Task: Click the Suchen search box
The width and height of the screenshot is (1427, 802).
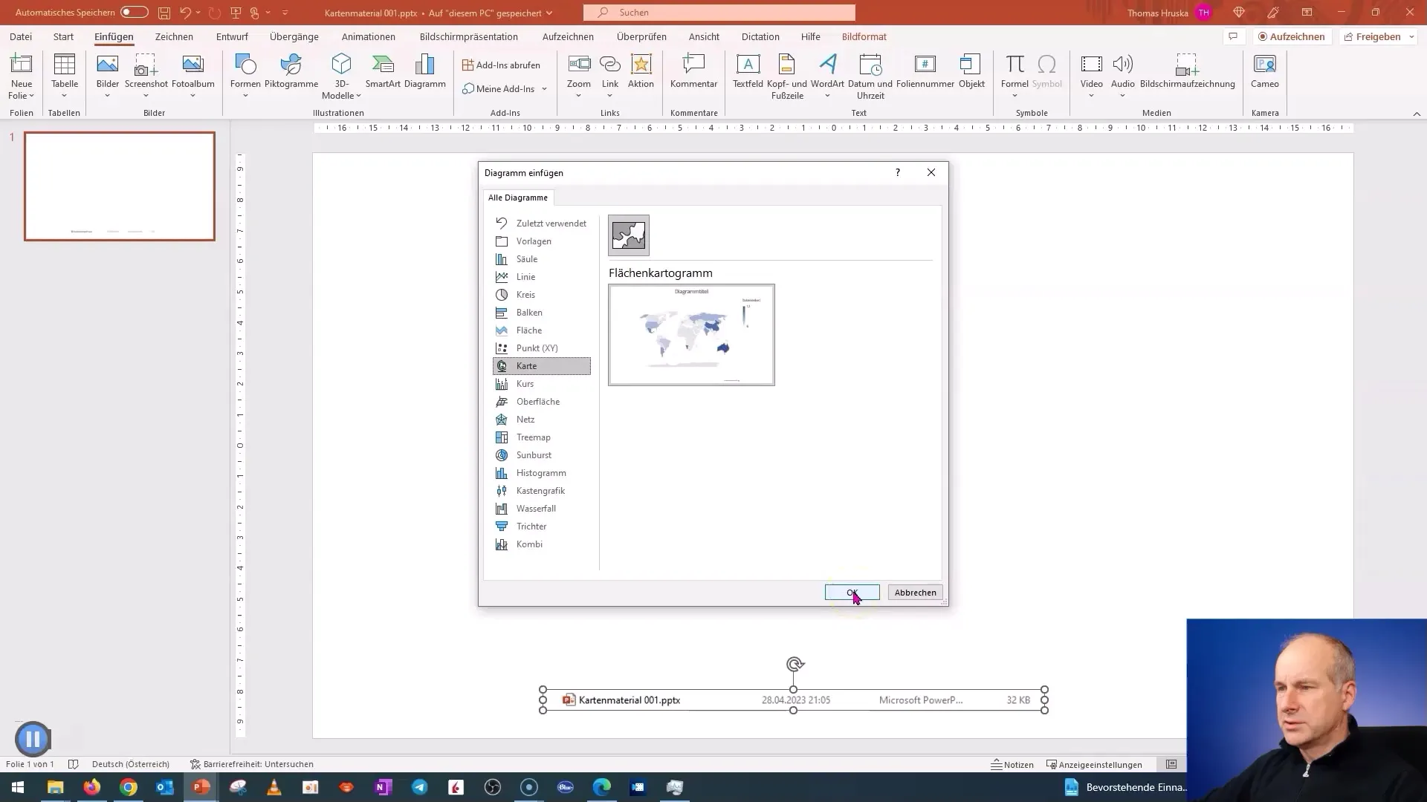Action: click(x=719, y=13)
